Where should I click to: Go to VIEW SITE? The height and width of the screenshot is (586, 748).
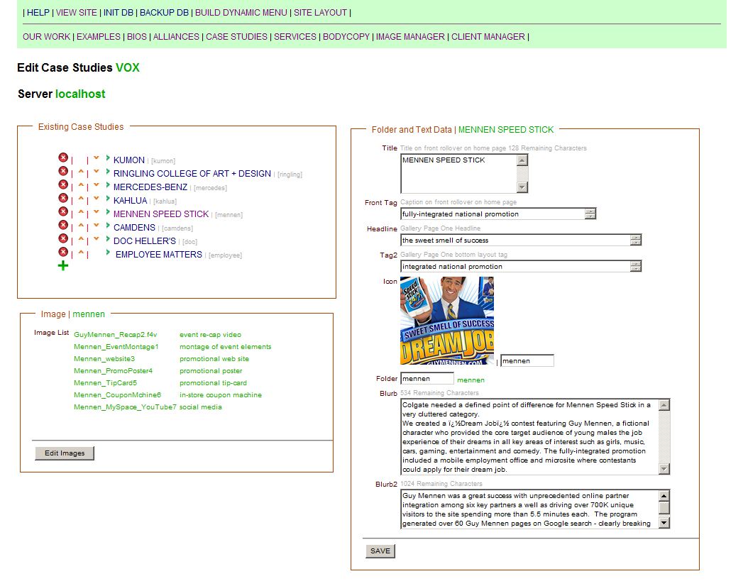77,12
